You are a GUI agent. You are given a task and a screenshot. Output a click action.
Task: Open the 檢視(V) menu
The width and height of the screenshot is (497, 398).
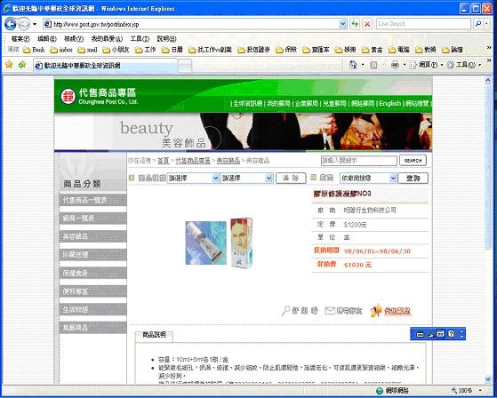(x=74, y=38)
